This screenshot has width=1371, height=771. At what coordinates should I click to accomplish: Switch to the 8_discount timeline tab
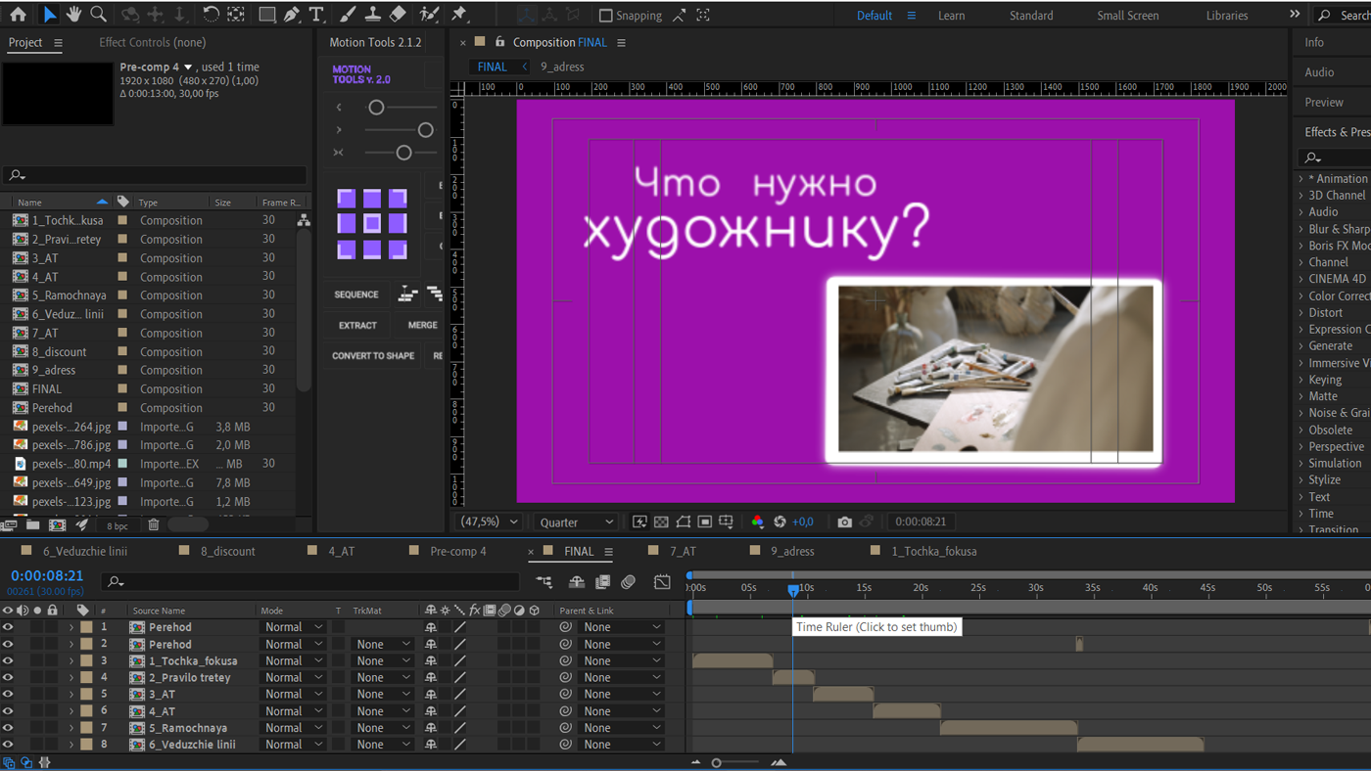227,552
